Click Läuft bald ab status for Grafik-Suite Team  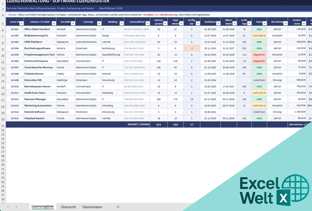259,93
